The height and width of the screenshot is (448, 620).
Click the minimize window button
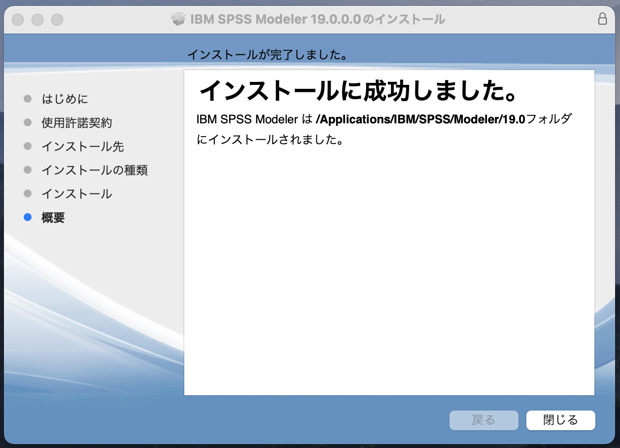pyautogui.click(x=37, y=20)
